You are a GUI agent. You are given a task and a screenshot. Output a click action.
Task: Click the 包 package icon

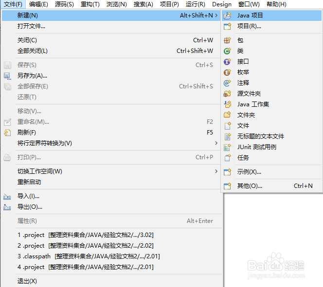228,40
